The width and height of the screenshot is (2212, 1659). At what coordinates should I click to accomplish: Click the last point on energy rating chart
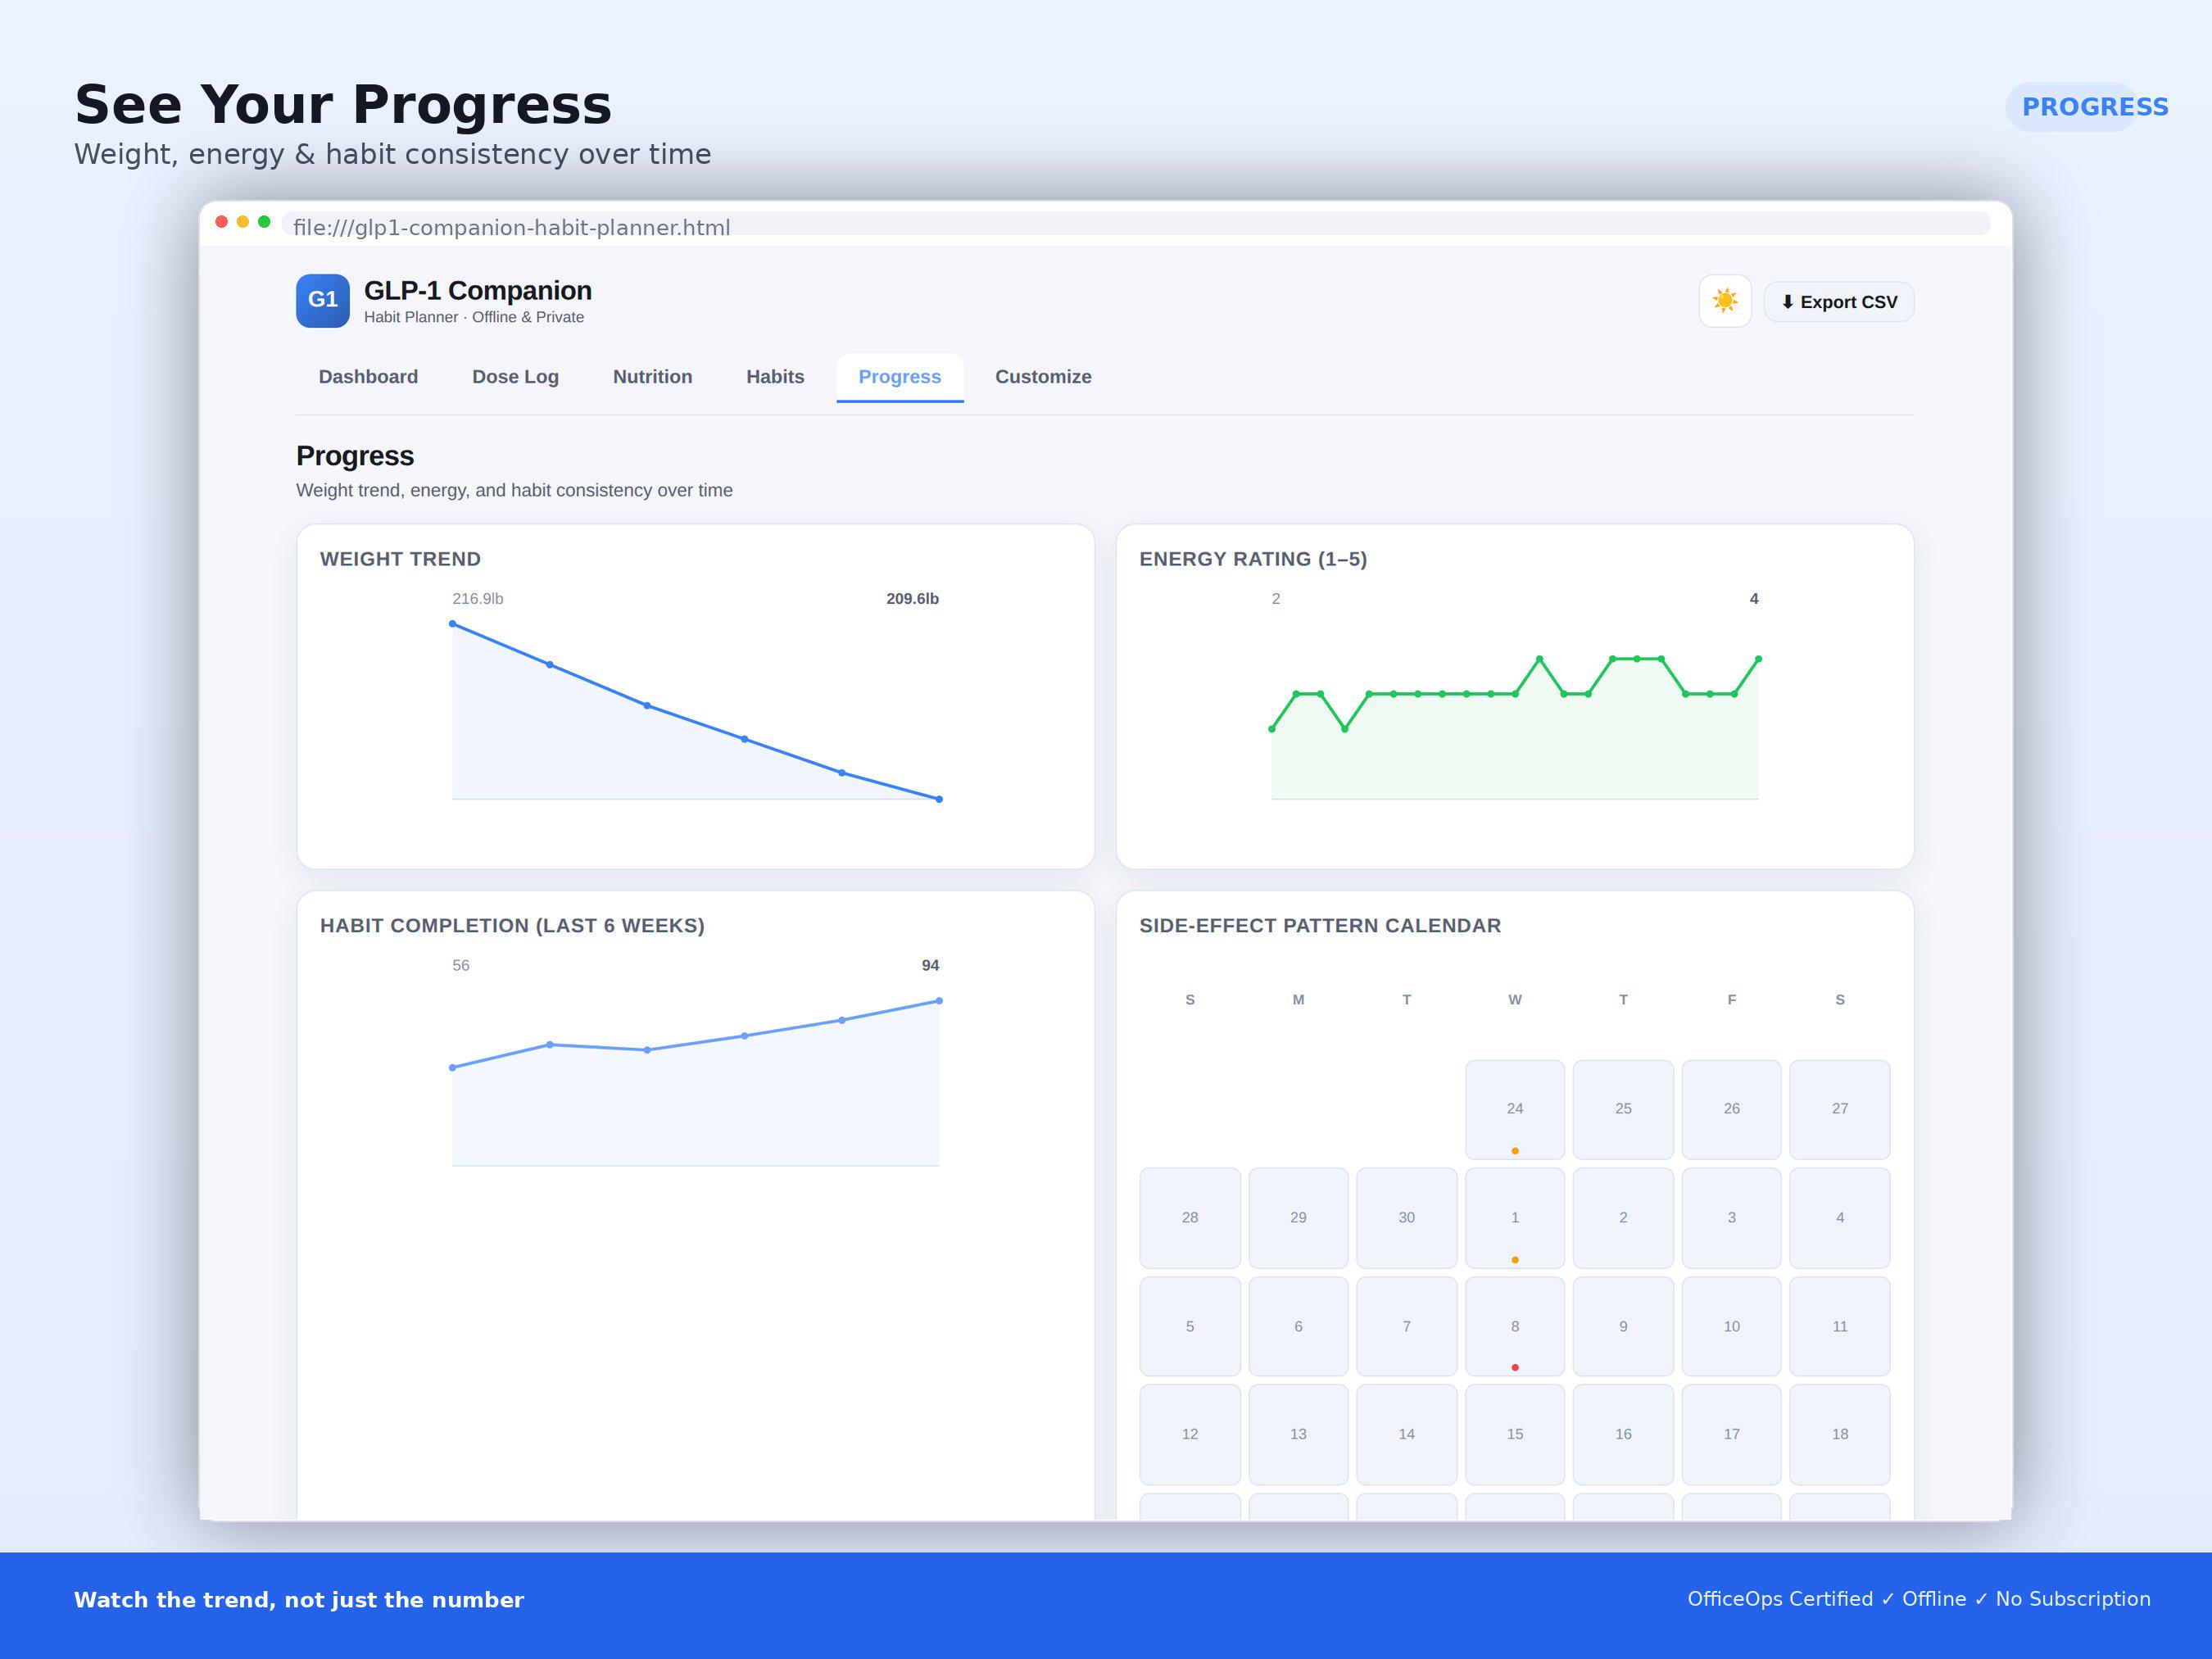[1758, 659]
